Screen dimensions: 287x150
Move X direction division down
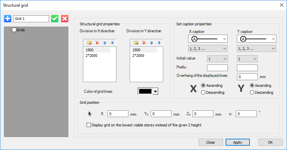click(112, 43)
